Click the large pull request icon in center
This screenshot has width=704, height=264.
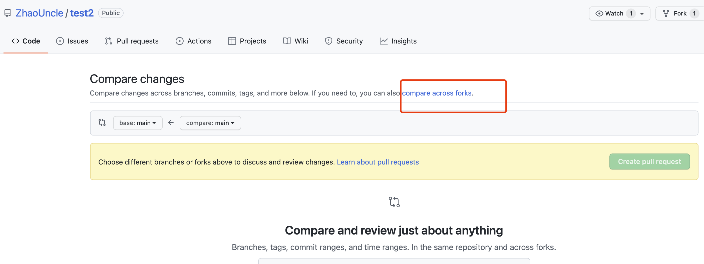point(394,202)
